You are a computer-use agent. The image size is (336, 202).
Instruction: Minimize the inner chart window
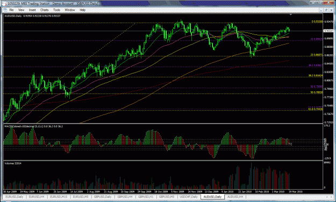pyautogui.click(x=321, y=10)
